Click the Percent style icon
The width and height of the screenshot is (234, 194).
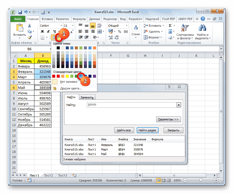(119, 31)
